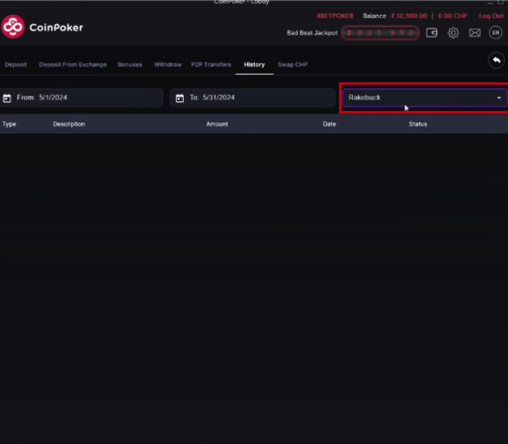
Task: Open the Bonuses tab
Action: [130, 65]
